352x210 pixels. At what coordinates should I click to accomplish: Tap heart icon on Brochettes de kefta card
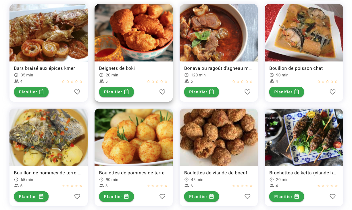(x=332, y=196)
